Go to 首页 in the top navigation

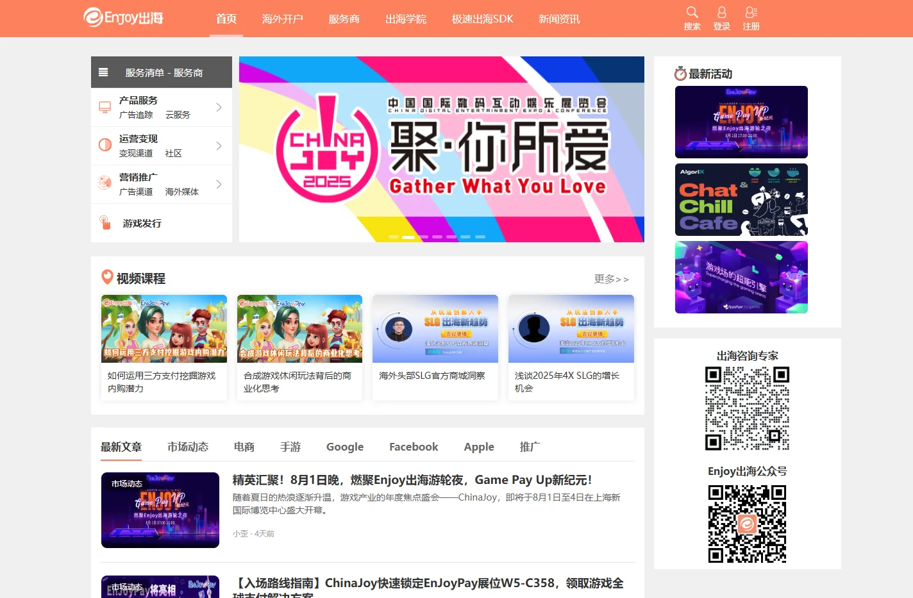226,19
